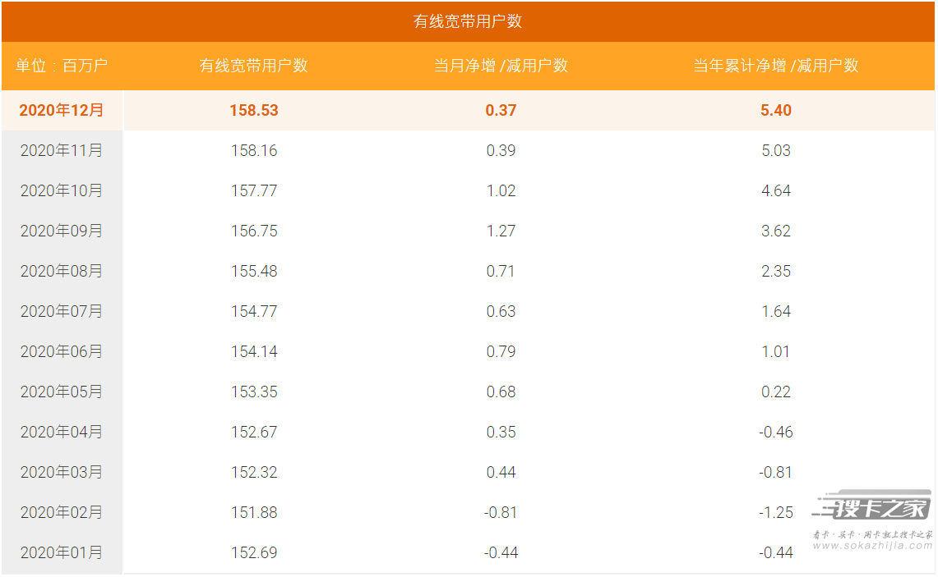Click the value 152.67
The width and height of the screenshot is (938, 577).
[x=254, y=432]
